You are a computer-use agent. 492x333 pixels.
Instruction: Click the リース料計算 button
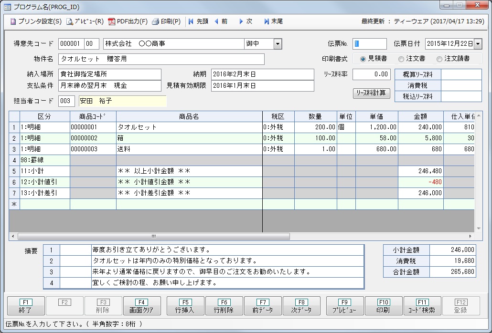point(372,93)
